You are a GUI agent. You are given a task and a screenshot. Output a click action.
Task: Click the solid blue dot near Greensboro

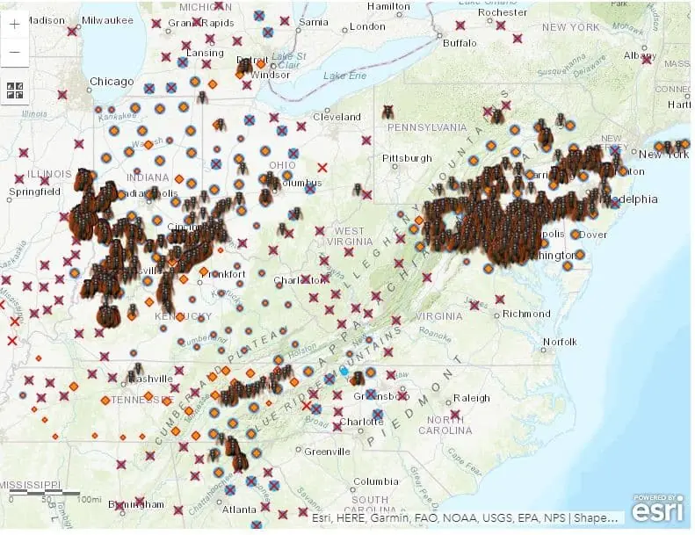coord(344,372)
